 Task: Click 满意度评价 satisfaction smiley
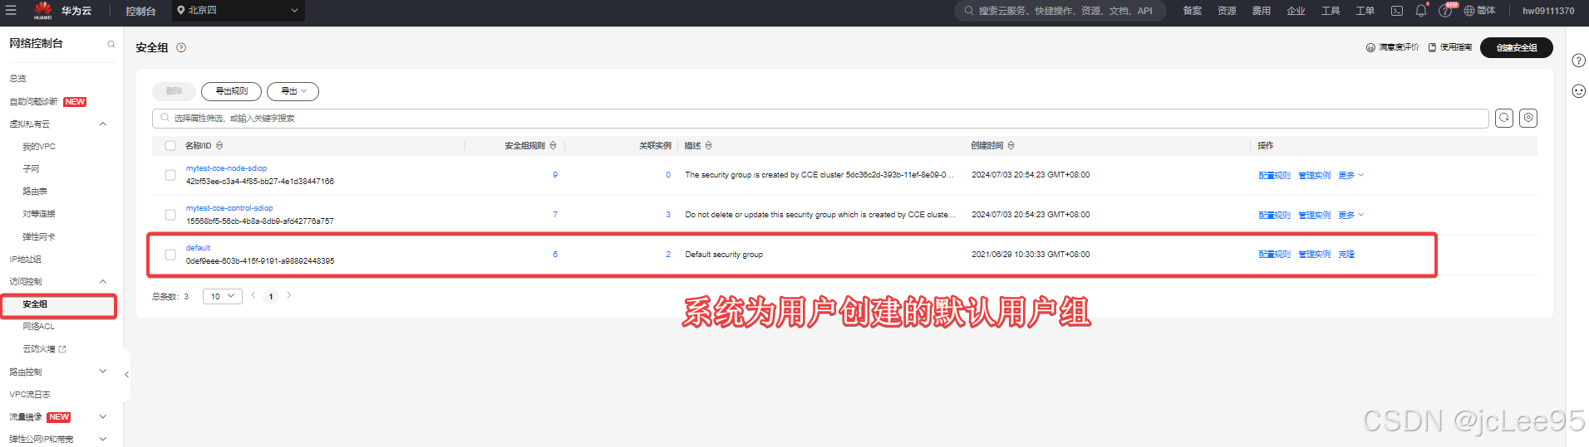1392,47
